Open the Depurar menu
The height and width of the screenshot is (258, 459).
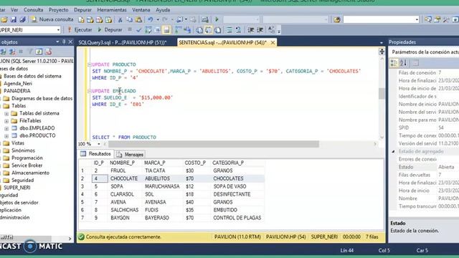(82, 9)
